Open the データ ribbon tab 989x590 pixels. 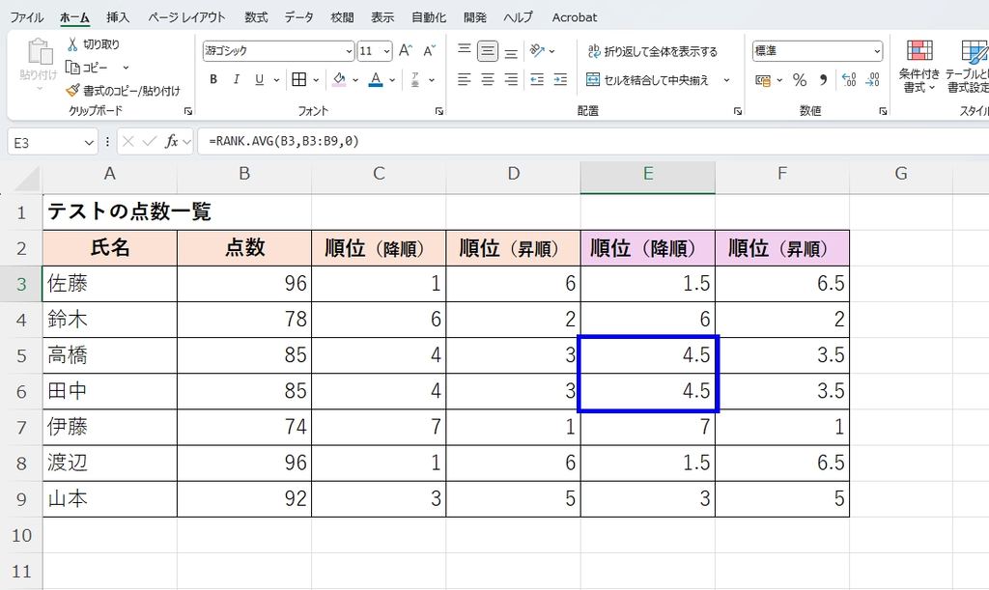[x=297, y=16]
